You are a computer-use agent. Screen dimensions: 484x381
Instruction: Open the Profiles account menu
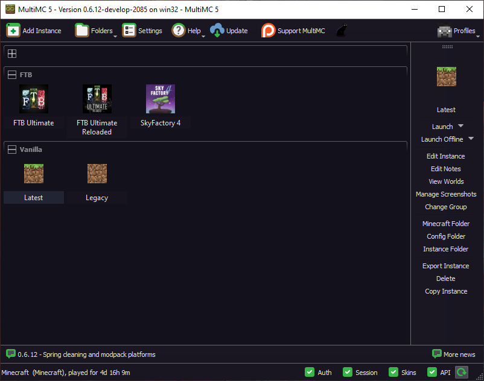click(x=459, y=31)
